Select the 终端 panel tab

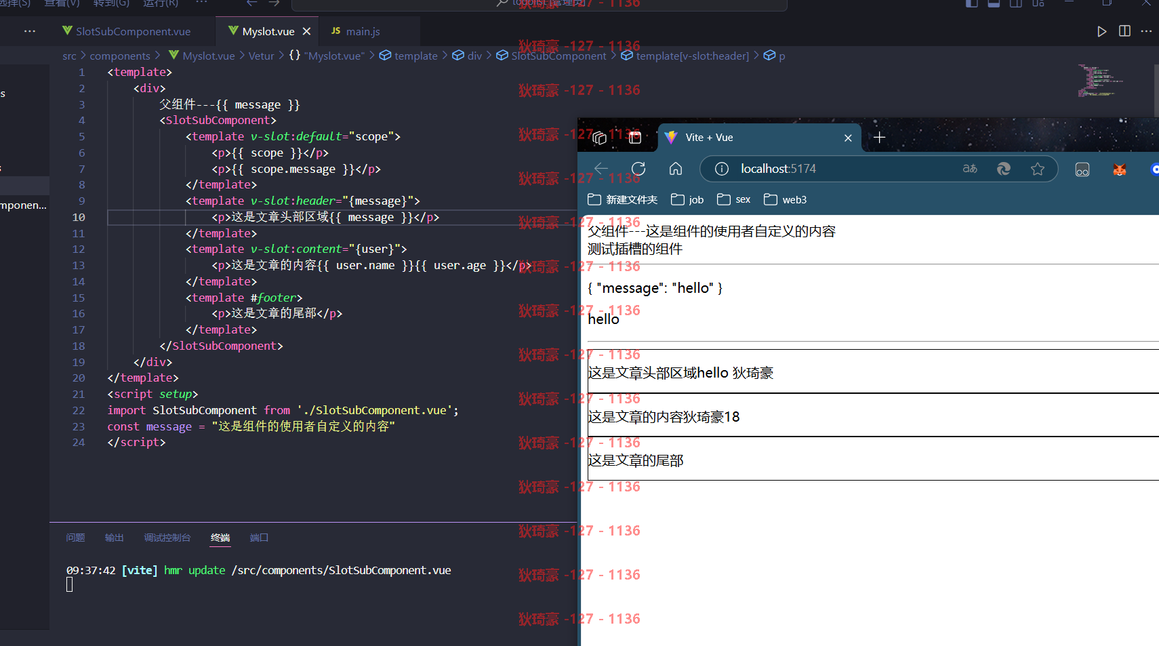(x=220, y=538)
